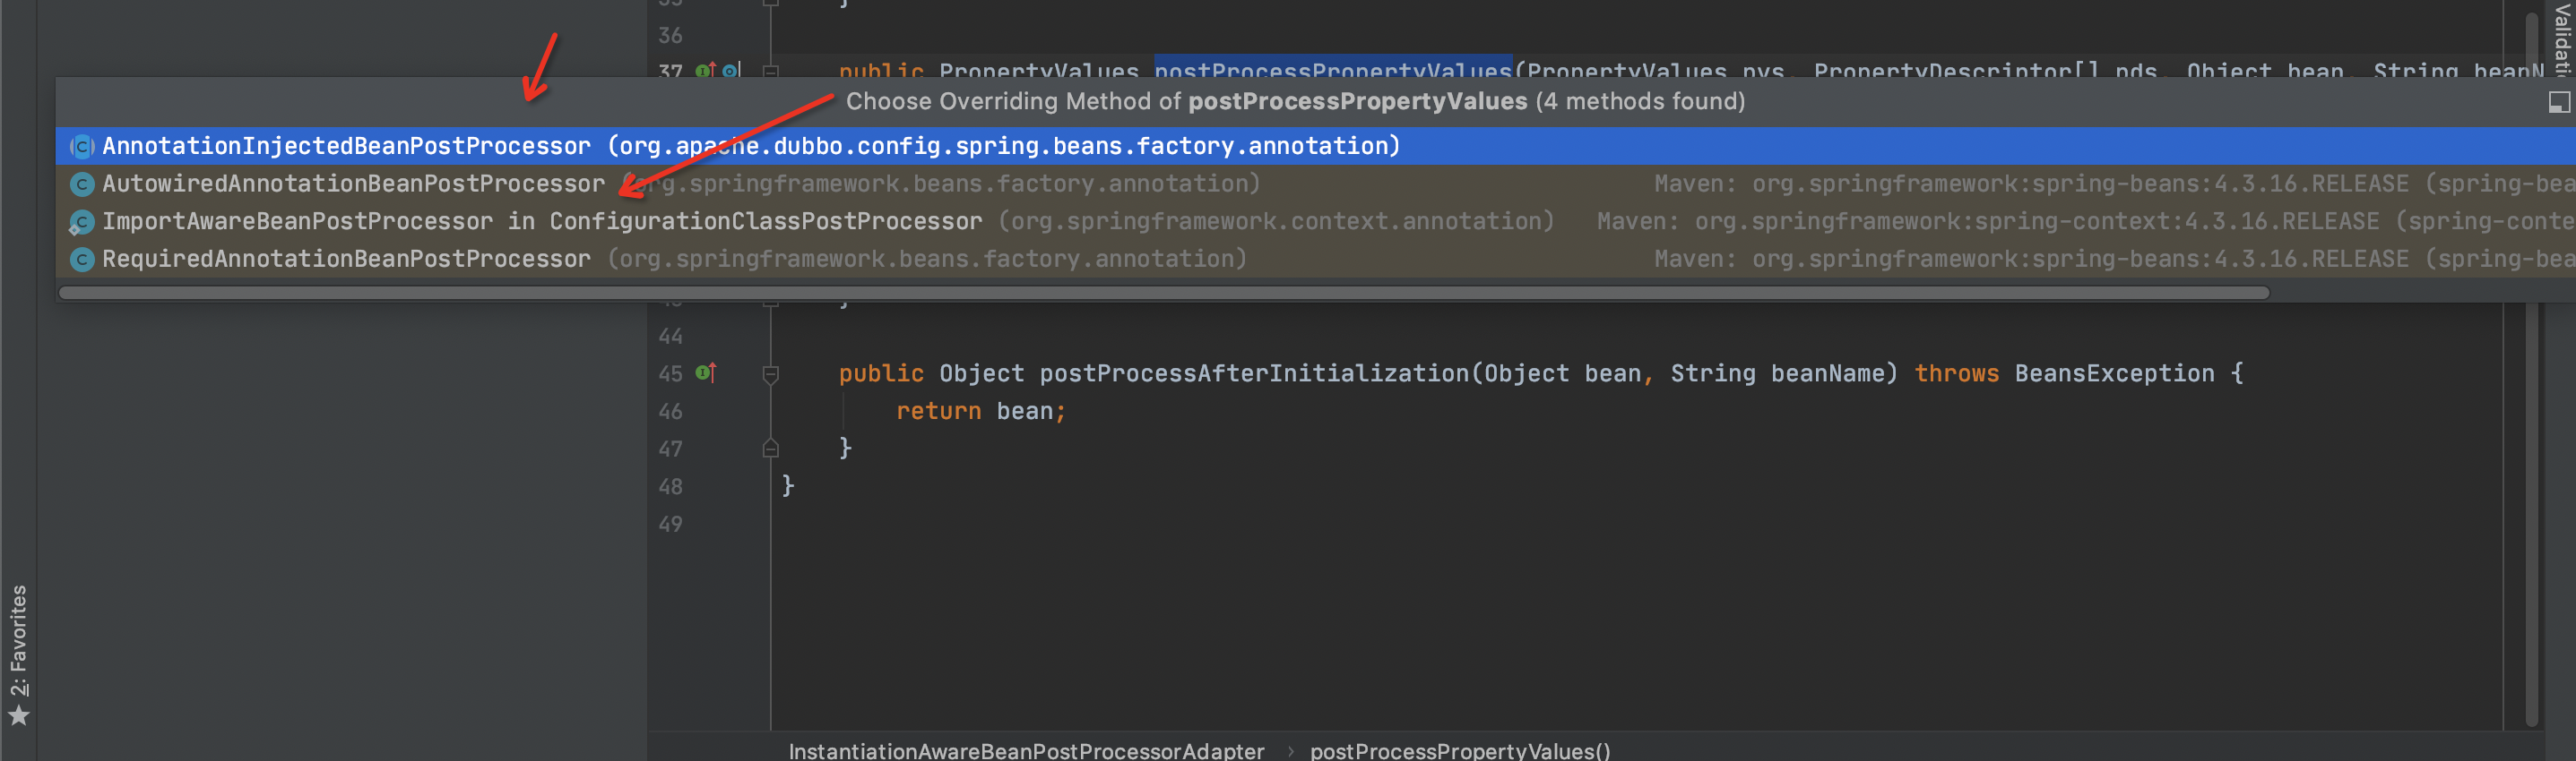The height and width of the screenshot is (761, 2576).
Task: Click the overridden-by gutter icon on line 37
Action: (732, 70)
